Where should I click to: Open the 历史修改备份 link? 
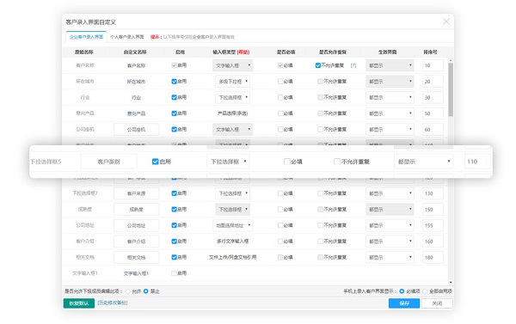tap(113, 303)
